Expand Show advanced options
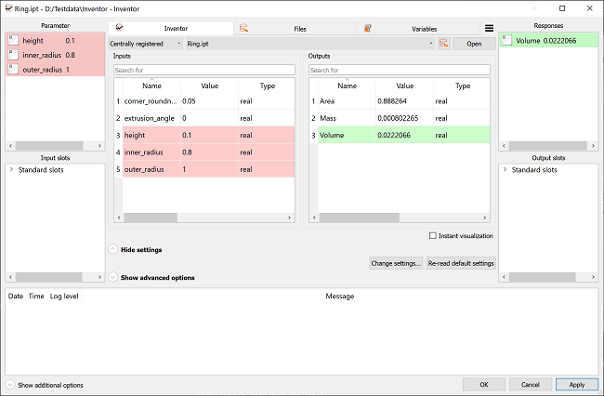This screenshot has width=604, height=396. click(x=113, y=277)
